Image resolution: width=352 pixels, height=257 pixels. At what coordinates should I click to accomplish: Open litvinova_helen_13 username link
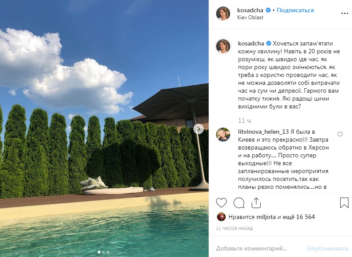point(263,132)
